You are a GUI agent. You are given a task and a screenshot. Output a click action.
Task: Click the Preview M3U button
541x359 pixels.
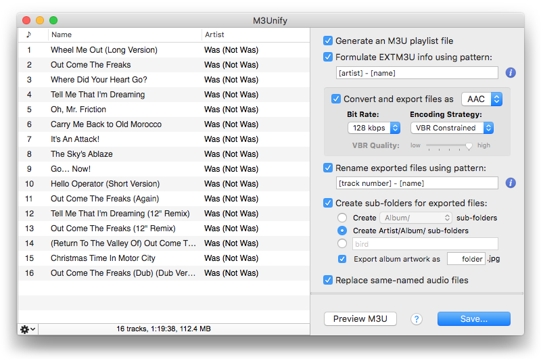(x=360, y=318)
